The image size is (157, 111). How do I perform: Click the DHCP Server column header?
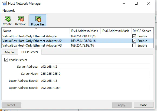click(x=142, y=31)
